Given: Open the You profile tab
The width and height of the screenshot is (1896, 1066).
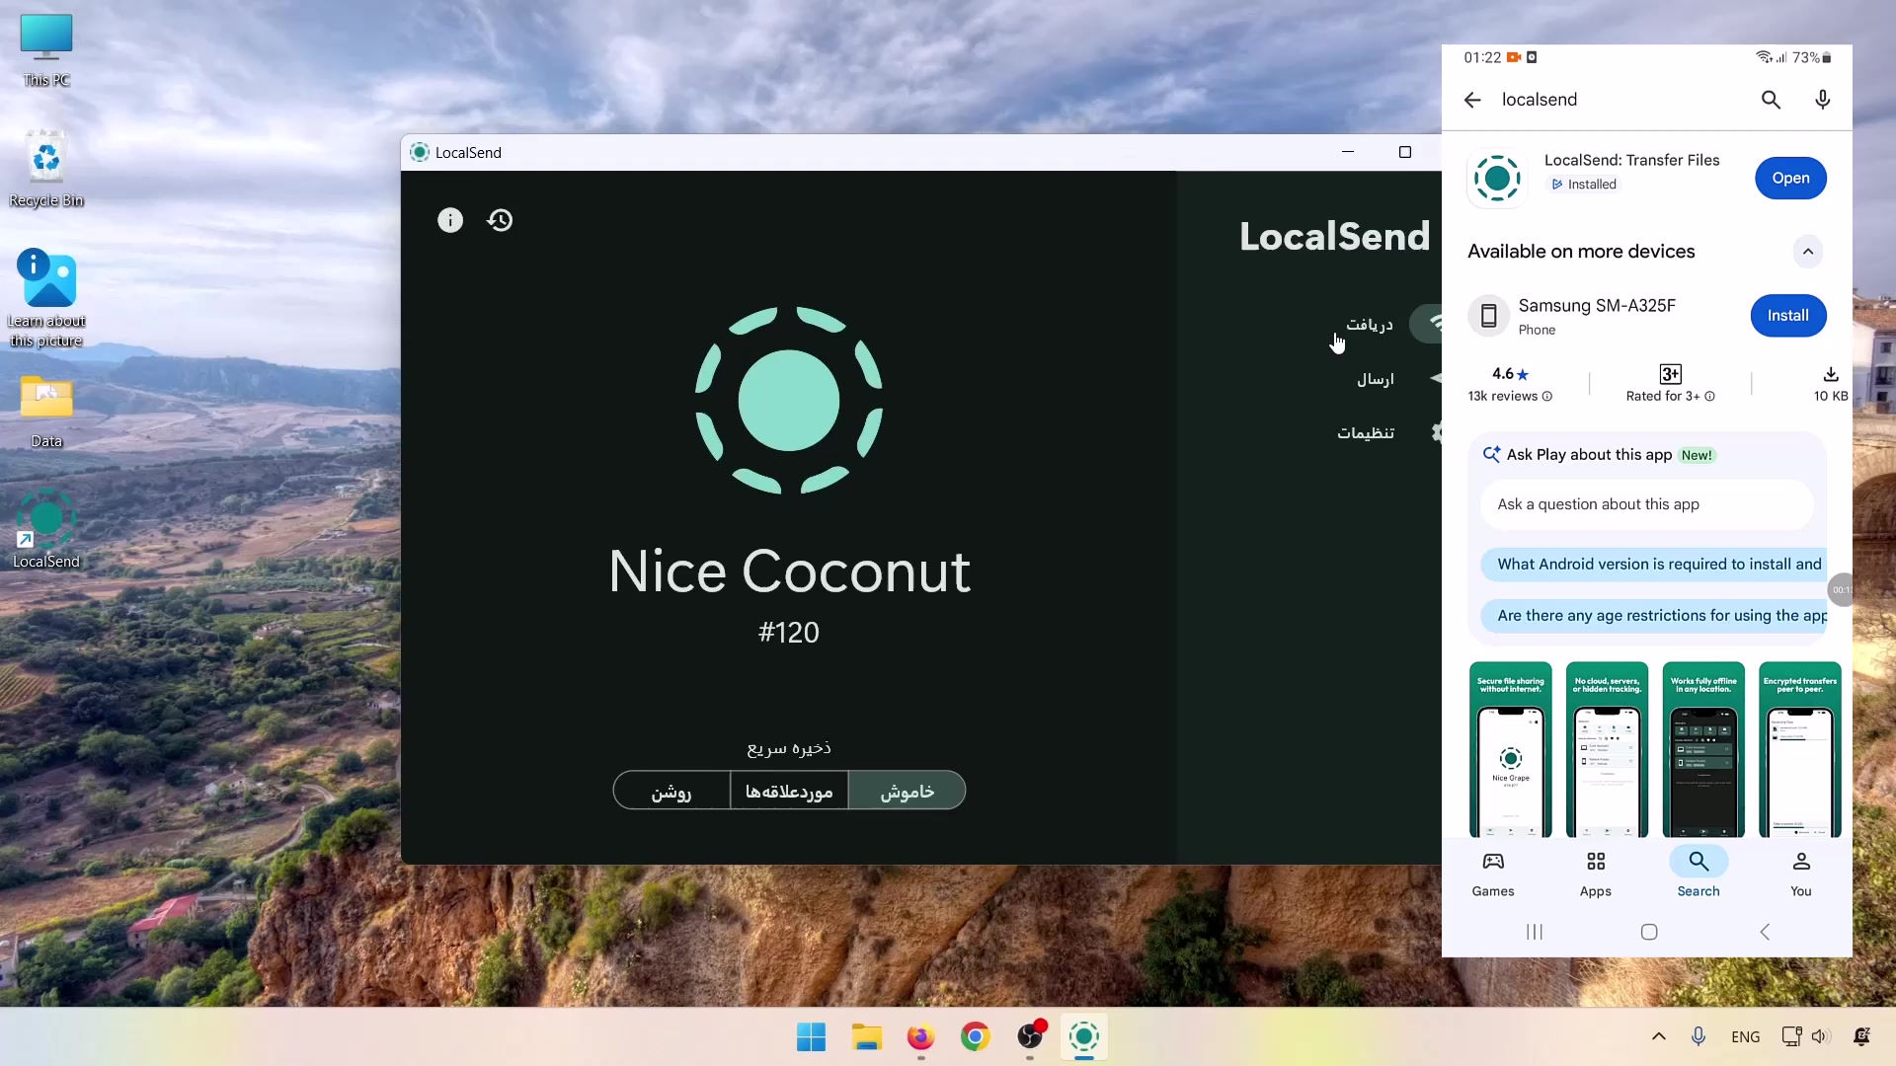Looking at the screenshot, I should [x=1801, y=875].
